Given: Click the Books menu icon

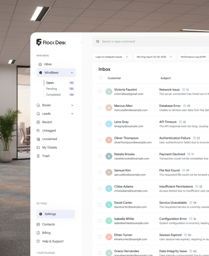Looking at the screenshot, I should click(38, 105).
